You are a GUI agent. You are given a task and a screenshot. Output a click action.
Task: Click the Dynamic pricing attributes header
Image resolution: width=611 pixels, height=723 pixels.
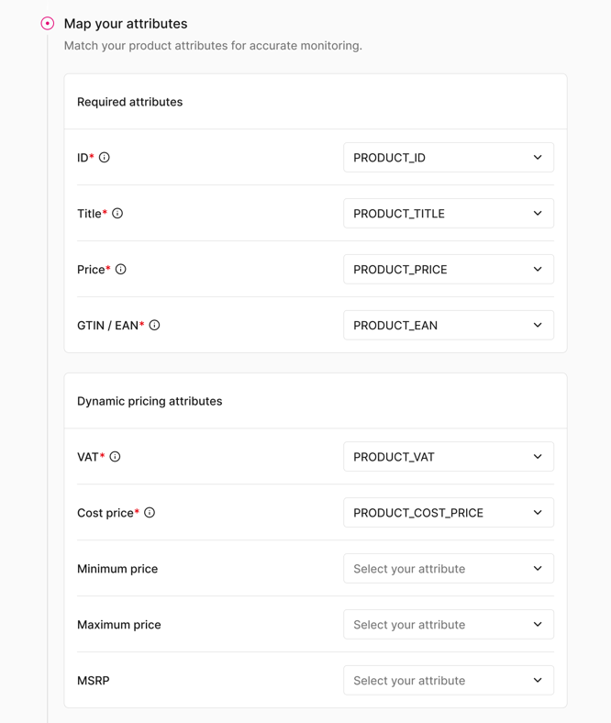pyautogui.click(x=150, y=401)
